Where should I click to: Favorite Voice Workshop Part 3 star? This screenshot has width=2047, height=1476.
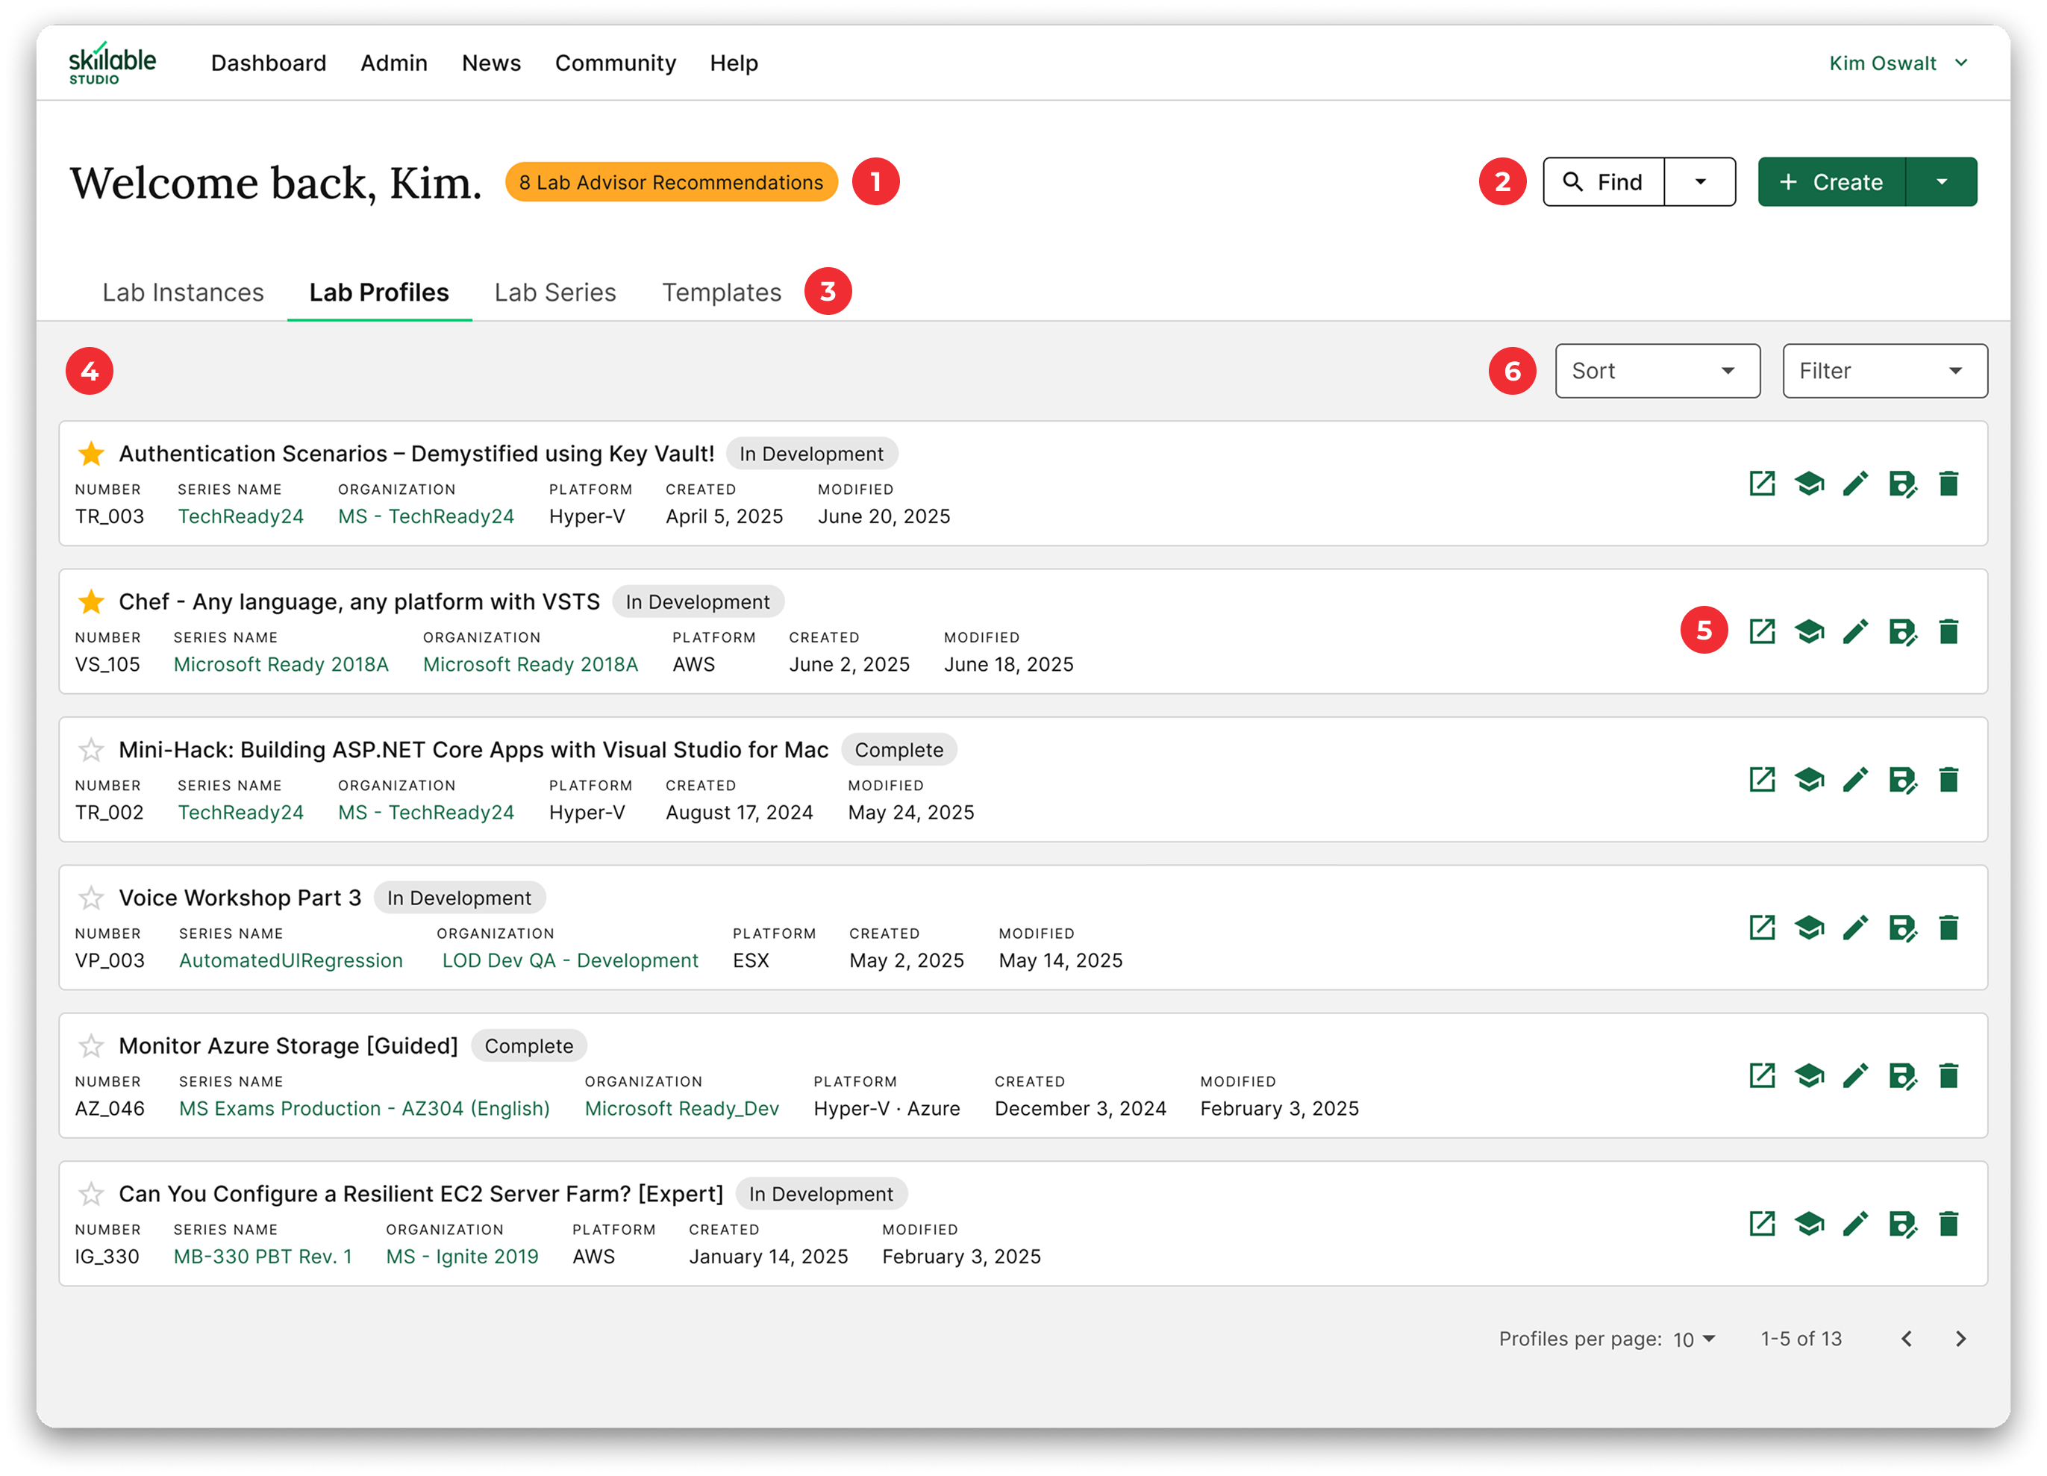[x=91, y=898]
